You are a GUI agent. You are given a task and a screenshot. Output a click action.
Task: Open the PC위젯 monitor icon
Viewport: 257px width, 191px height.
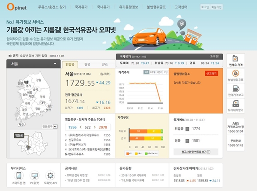click(x=34, y=176)
